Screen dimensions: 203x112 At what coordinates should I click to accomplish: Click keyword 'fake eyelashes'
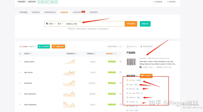(30, 94)
